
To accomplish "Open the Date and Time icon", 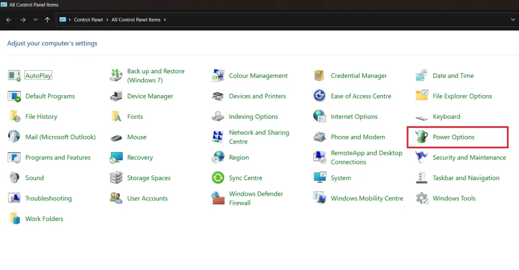I will coord(422,75).
